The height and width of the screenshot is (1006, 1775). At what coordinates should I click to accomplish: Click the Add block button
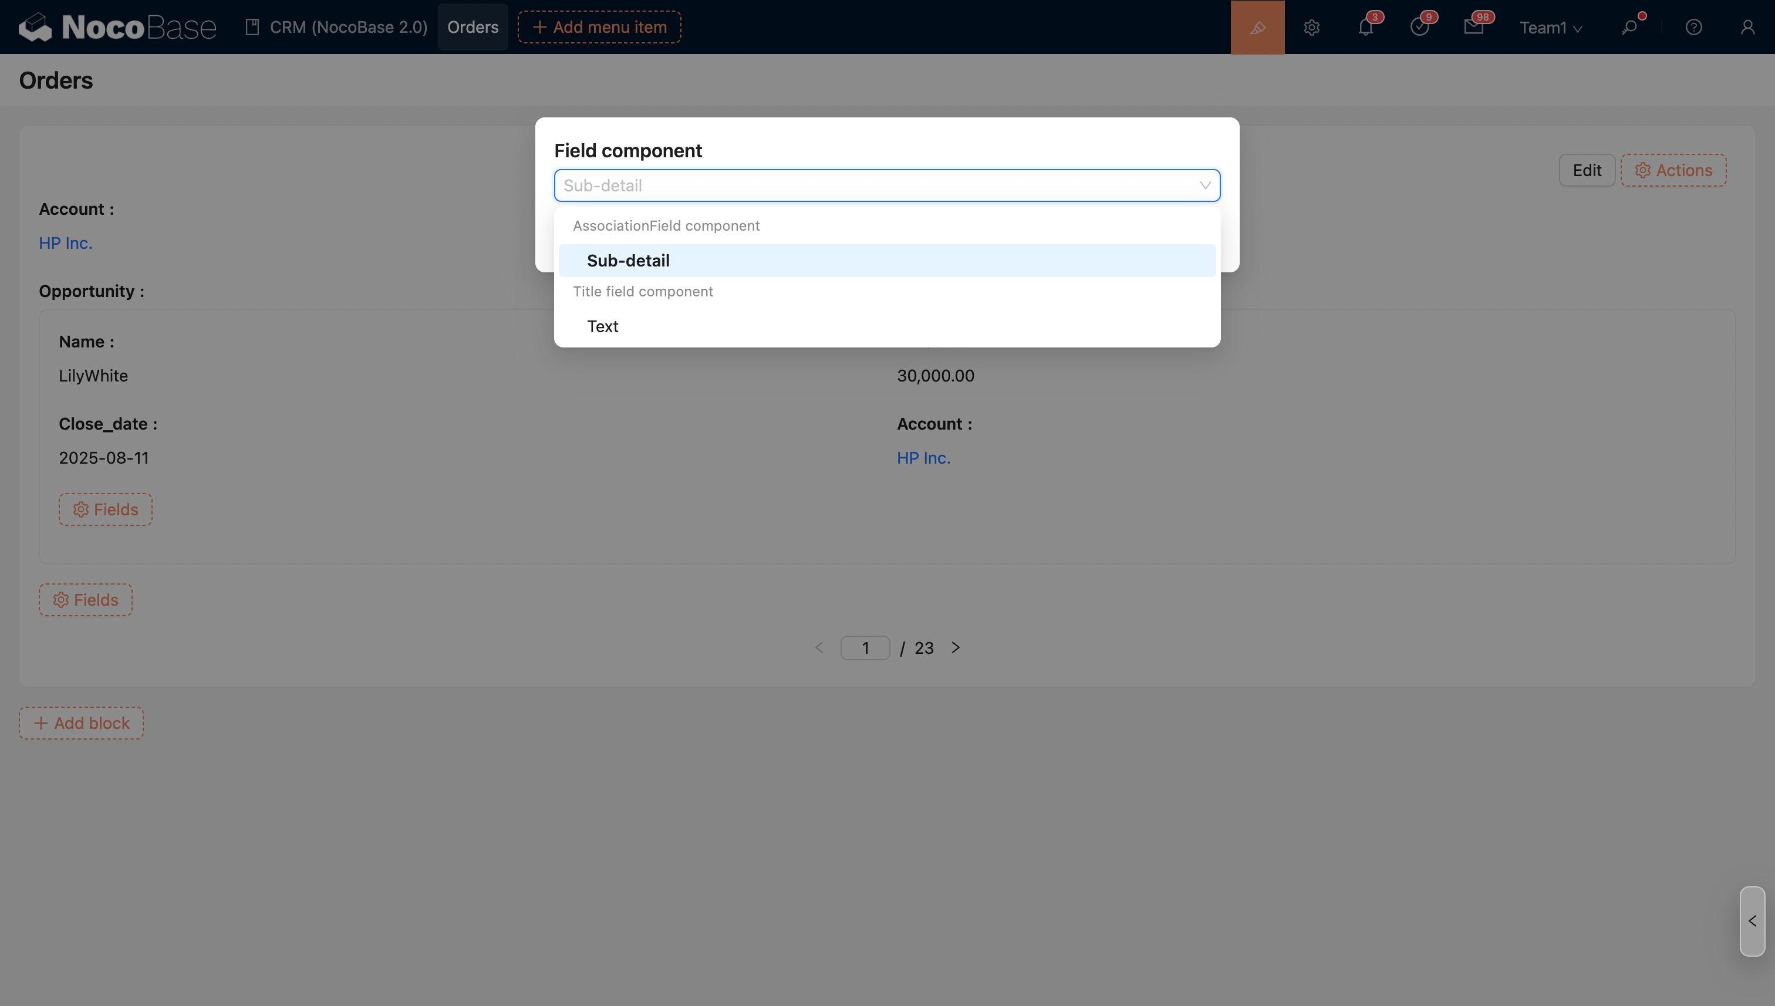[x=82, y=723]
